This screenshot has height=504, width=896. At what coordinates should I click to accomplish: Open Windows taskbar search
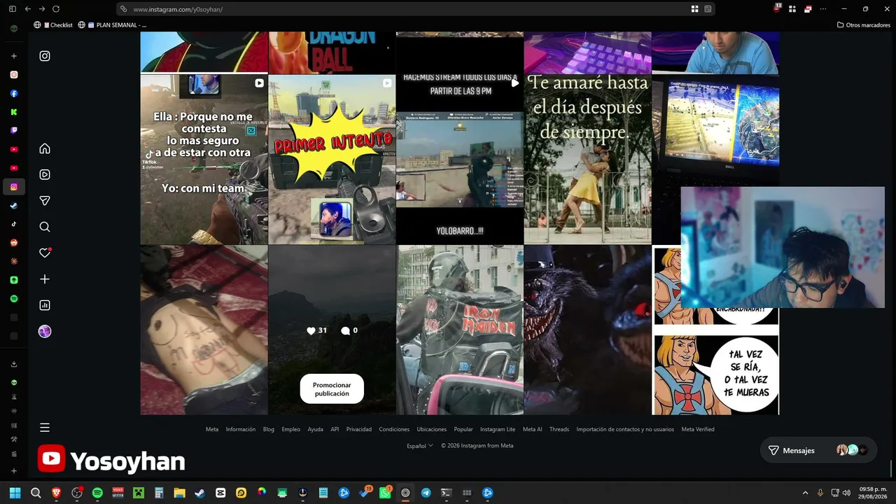pos(36,493)
